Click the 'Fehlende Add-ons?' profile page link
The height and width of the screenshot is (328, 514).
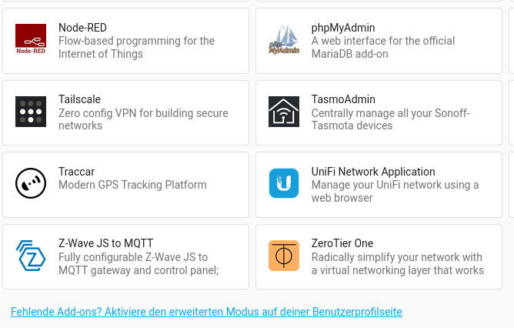point(206,312)
